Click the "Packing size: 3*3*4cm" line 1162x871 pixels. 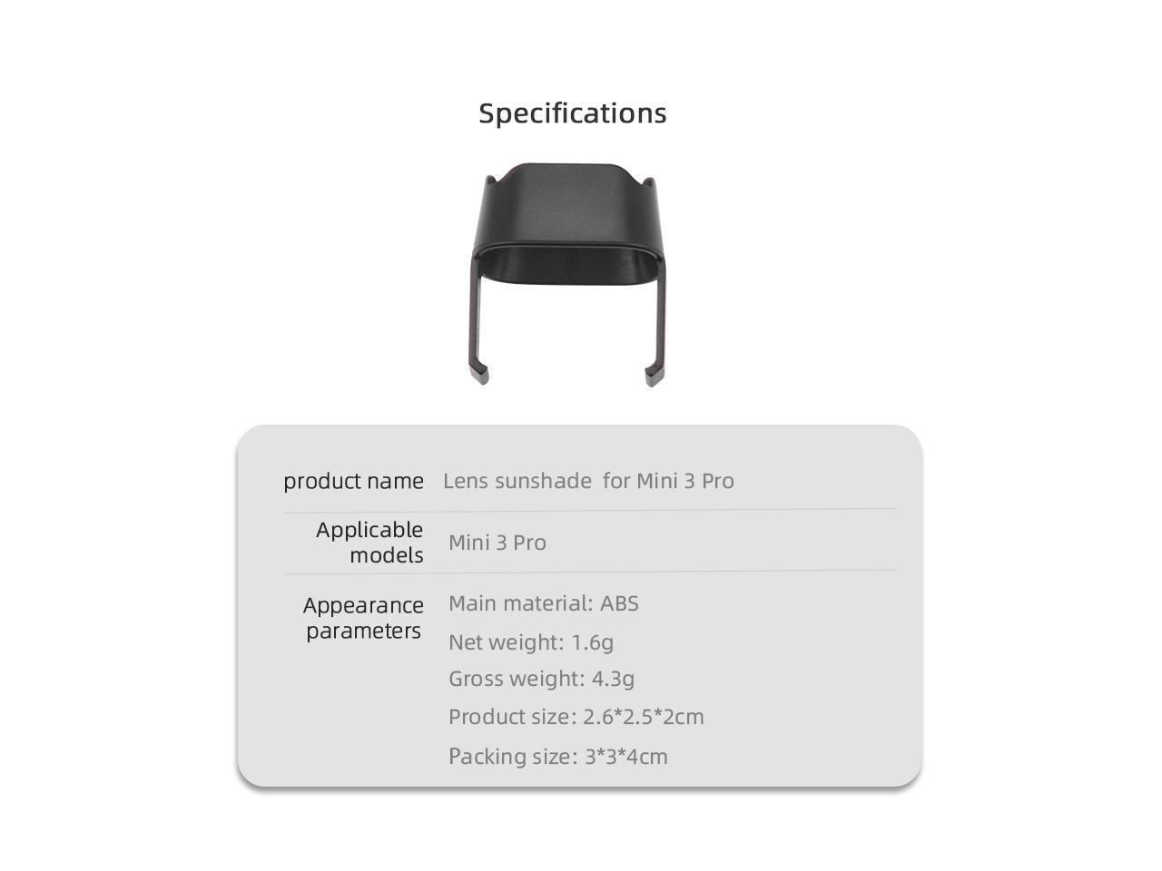[557, 757]
